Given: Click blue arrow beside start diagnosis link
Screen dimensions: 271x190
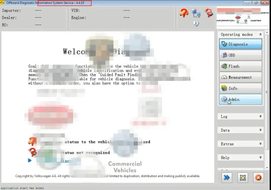Looking at the screenshot, I should click(30, 161).
